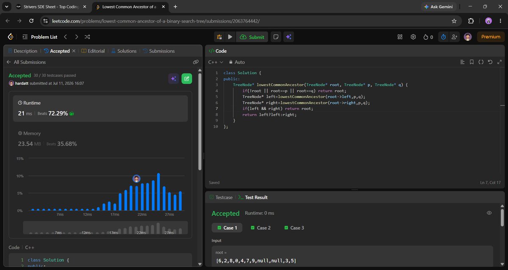
Task: Open the bookmark code icon
Action: click(472, 62)
